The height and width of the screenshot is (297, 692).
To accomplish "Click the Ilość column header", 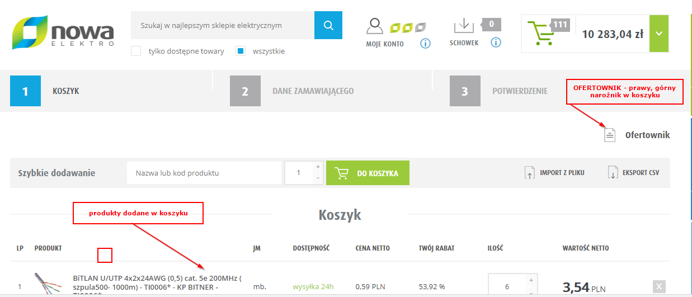I will coord(495,248).
